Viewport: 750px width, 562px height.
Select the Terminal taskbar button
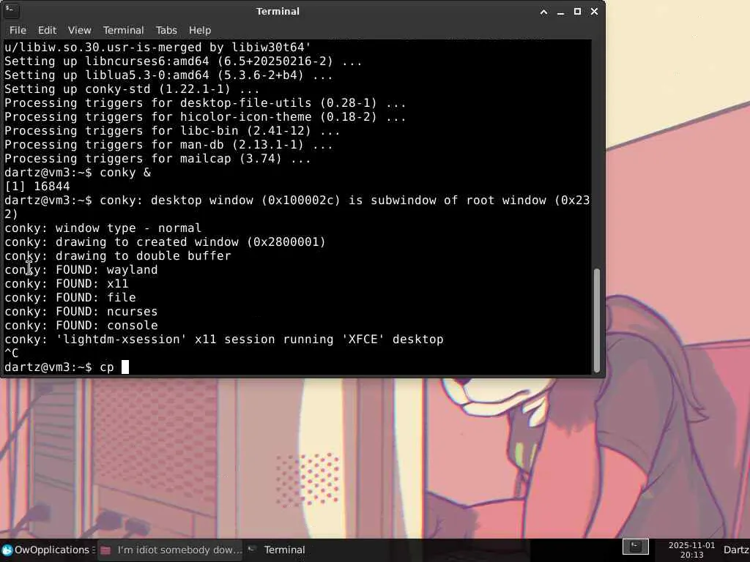click(x=278, y=550)
